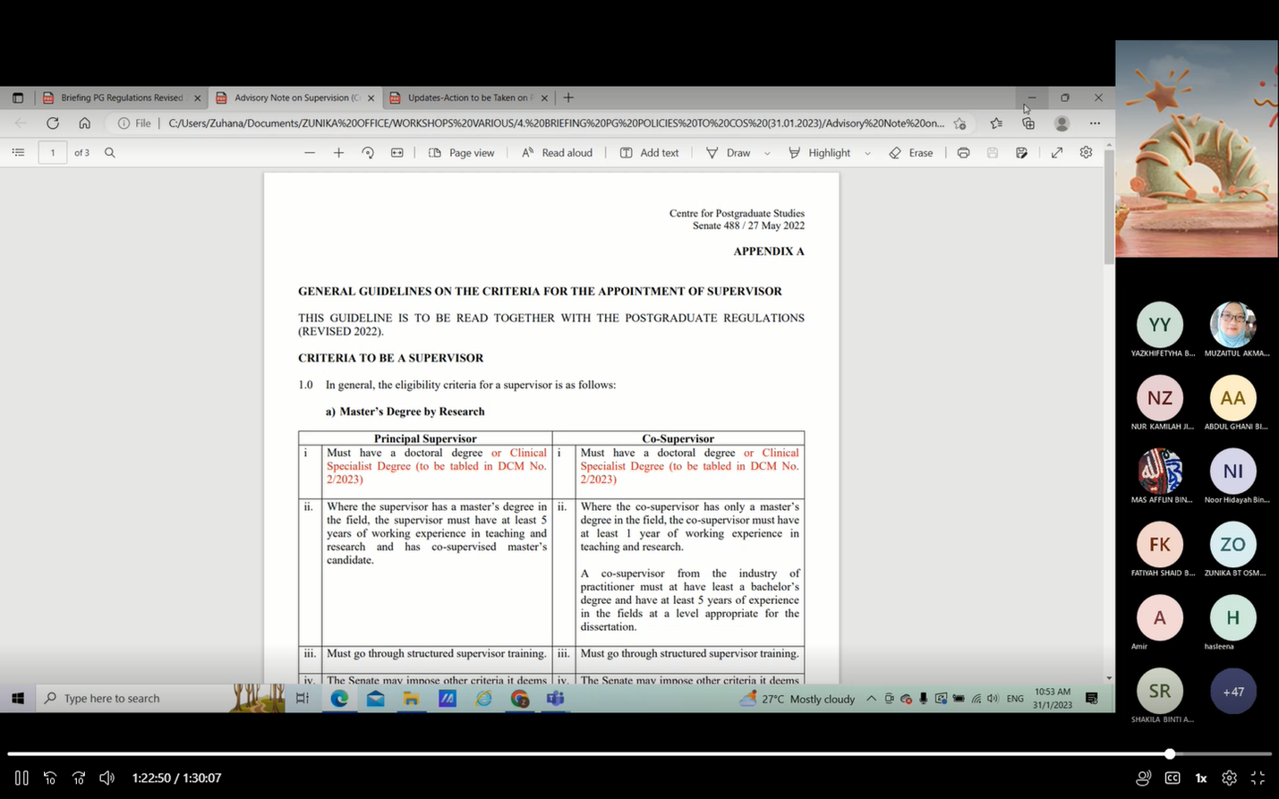
Task: Start Read aloud
Action: (x=557, y=153)
